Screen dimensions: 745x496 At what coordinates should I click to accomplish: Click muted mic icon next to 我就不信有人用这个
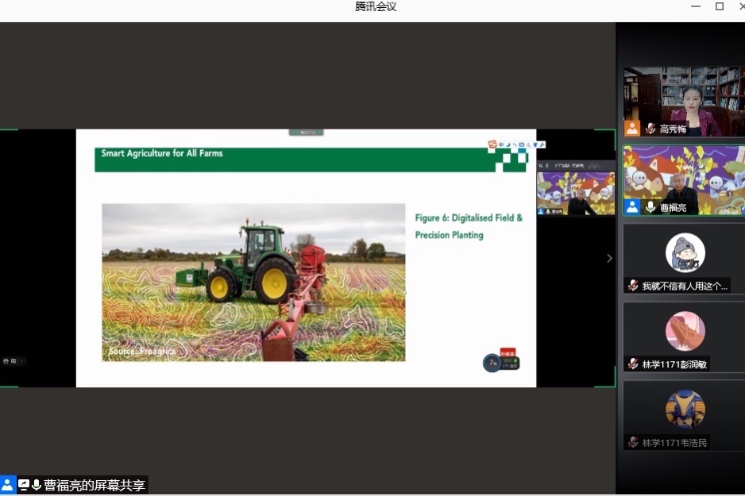click(633, 286)
